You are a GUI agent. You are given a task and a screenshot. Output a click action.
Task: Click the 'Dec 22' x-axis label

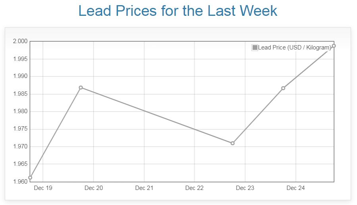coord(195,188)
